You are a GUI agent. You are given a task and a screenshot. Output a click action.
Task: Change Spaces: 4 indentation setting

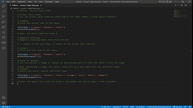coord(117,107)
